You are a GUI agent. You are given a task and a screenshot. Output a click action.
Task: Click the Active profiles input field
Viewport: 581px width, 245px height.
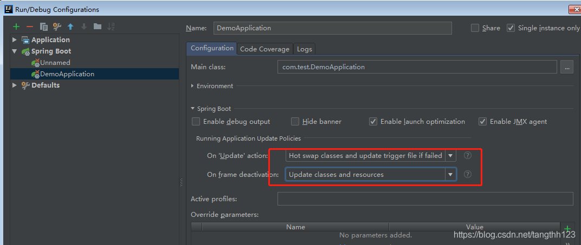point(425,199)
